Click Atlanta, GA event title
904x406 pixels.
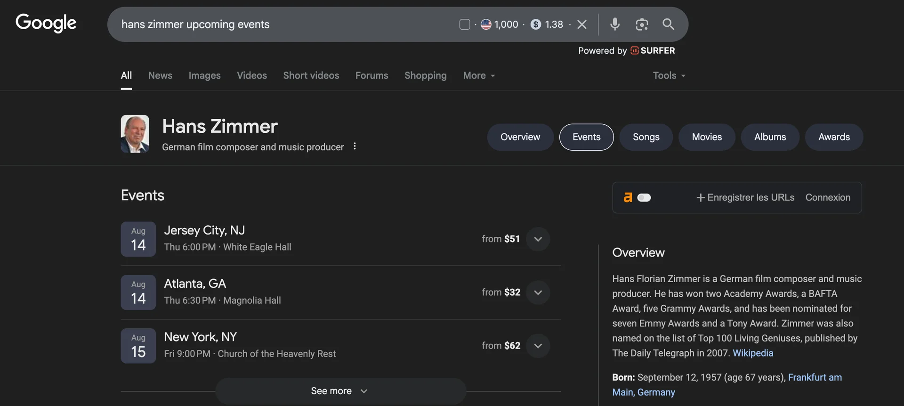click(195, 284)
